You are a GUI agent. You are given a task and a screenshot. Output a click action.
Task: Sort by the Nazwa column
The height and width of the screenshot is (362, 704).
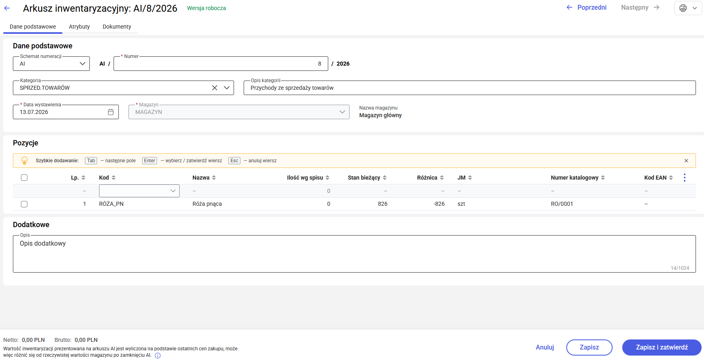point(214,178)
